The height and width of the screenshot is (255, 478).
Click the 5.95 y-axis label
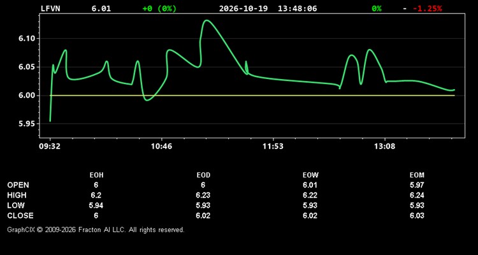[x=26, y=124]
